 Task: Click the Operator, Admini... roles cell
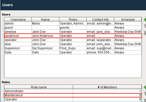(73, 23)
